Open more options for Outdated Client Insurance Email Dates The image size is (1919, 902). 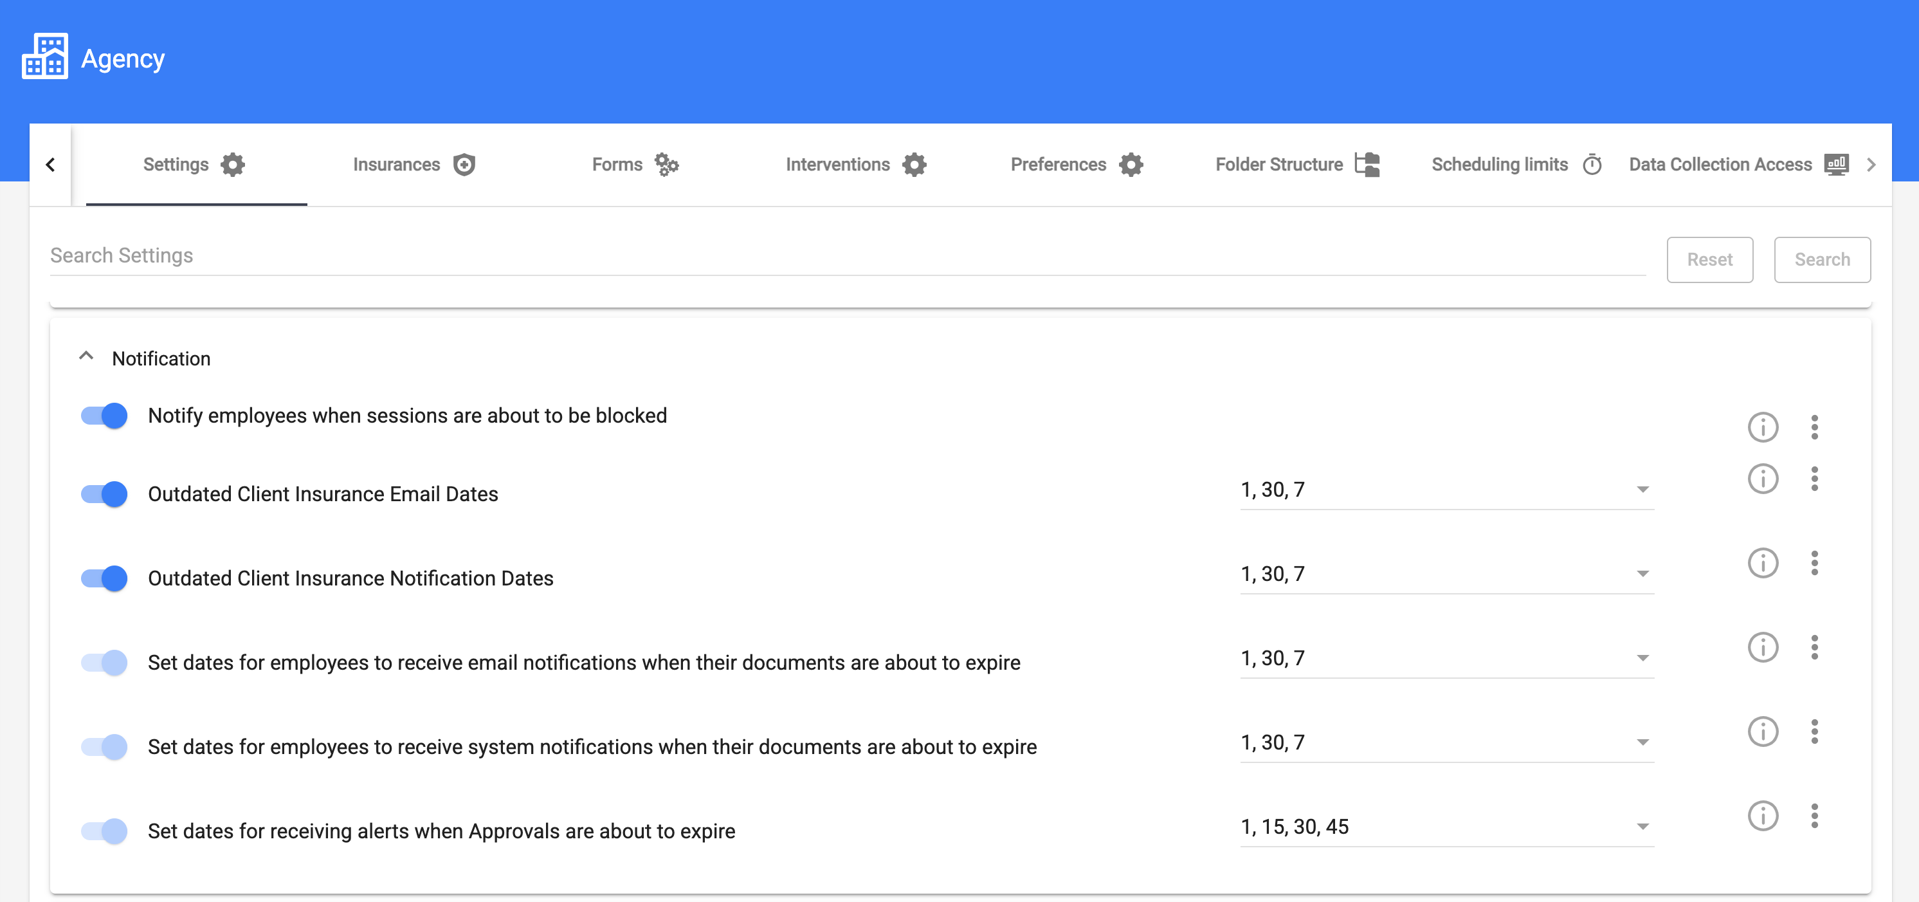[x=1814, y=479]
